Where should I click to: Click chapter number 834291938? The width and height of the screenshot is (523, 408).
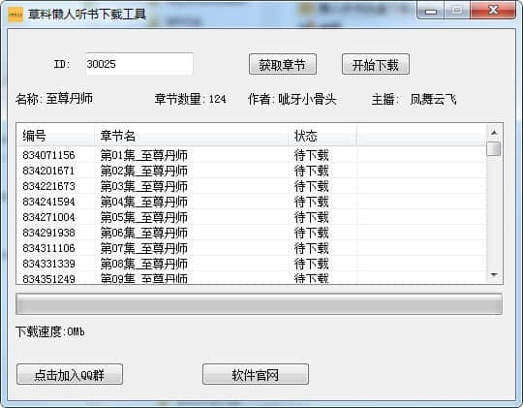point(48,233)
